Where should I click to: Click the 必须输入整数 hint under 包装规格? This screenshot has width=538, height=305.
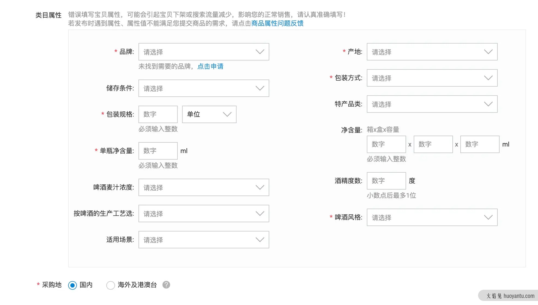tap(158, 129)
